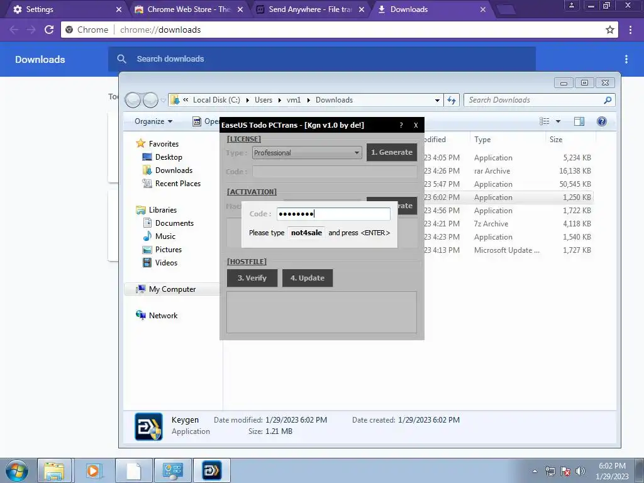644x483 pixels.
Task: Switch to the Send Anywhere tab
Action: (310, 9)
